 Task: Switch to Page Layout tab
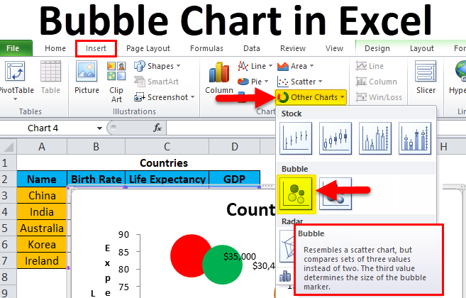(x=148, y=48)
